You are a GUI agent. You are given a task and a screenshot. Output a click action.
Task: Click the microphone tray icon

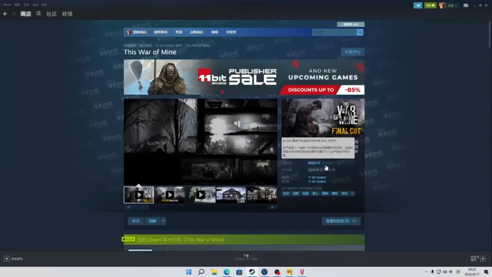[x=432, y=272]
